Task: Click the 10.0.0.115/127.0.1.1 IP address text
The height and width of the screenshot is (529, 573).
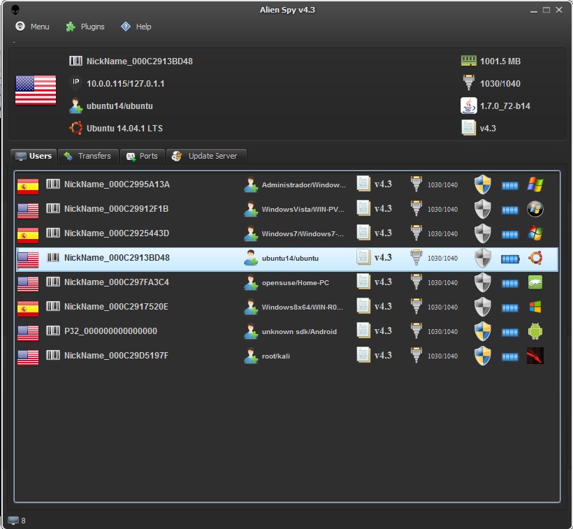Action: pos(125,84)
